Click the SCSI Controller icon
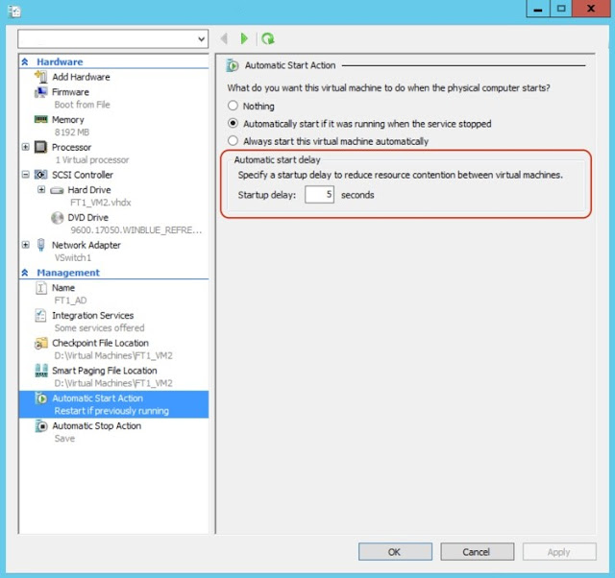Viewport: 615px width, 578px height. tap(40, 175)
